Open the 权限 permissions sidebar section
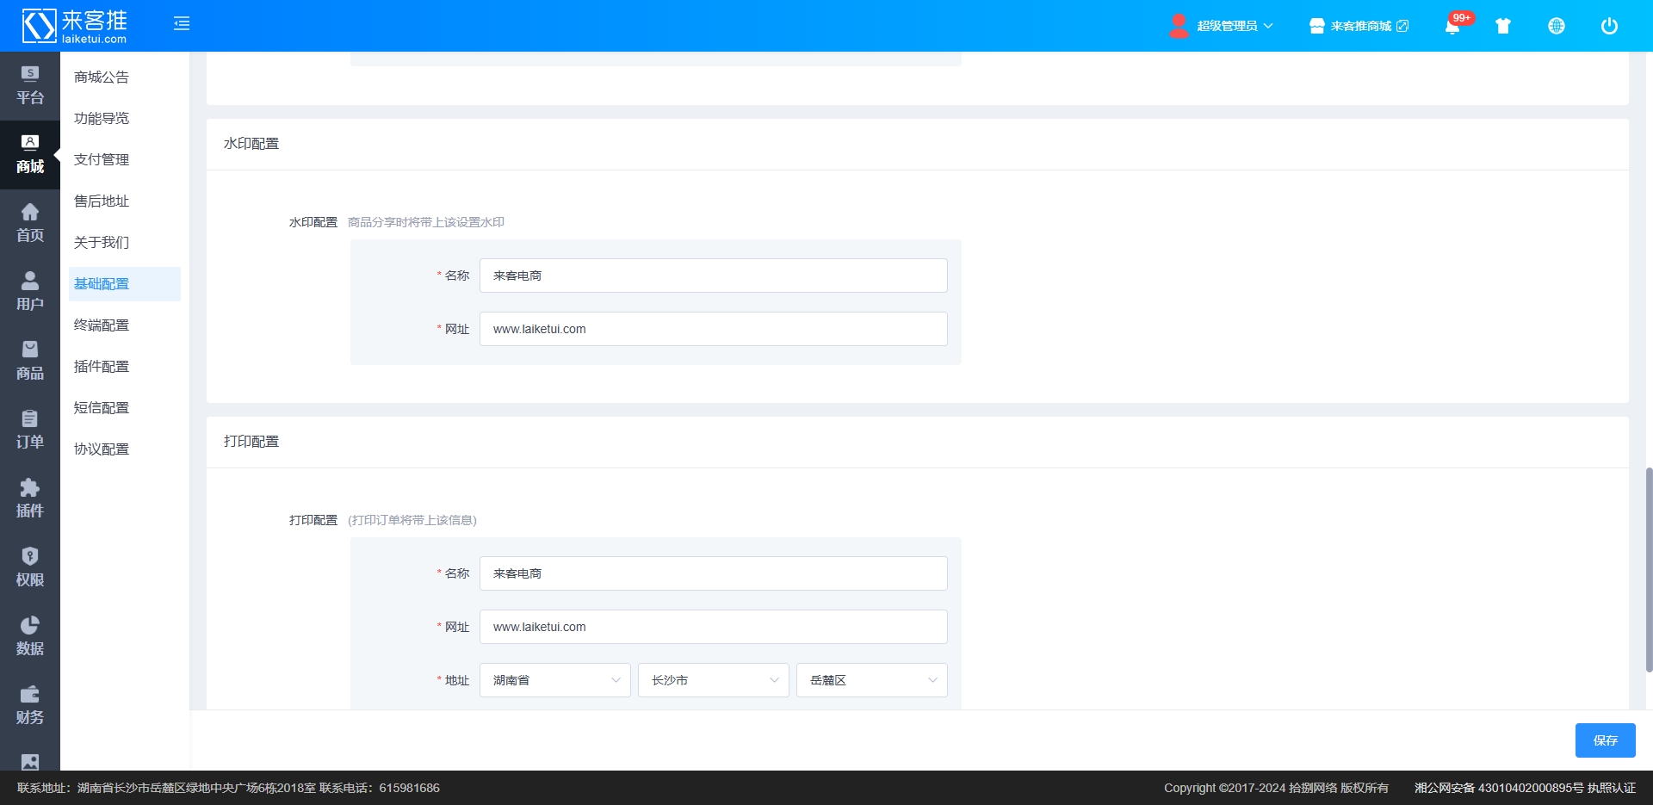Image resolution: width=1653 pixels, height=805 pixels. click(x=30, y=567)
